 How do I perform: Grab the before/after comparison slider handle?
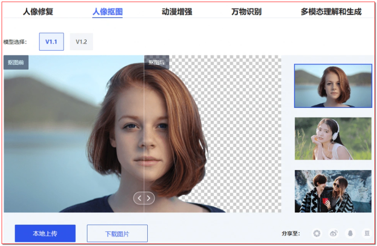point(144,198)
